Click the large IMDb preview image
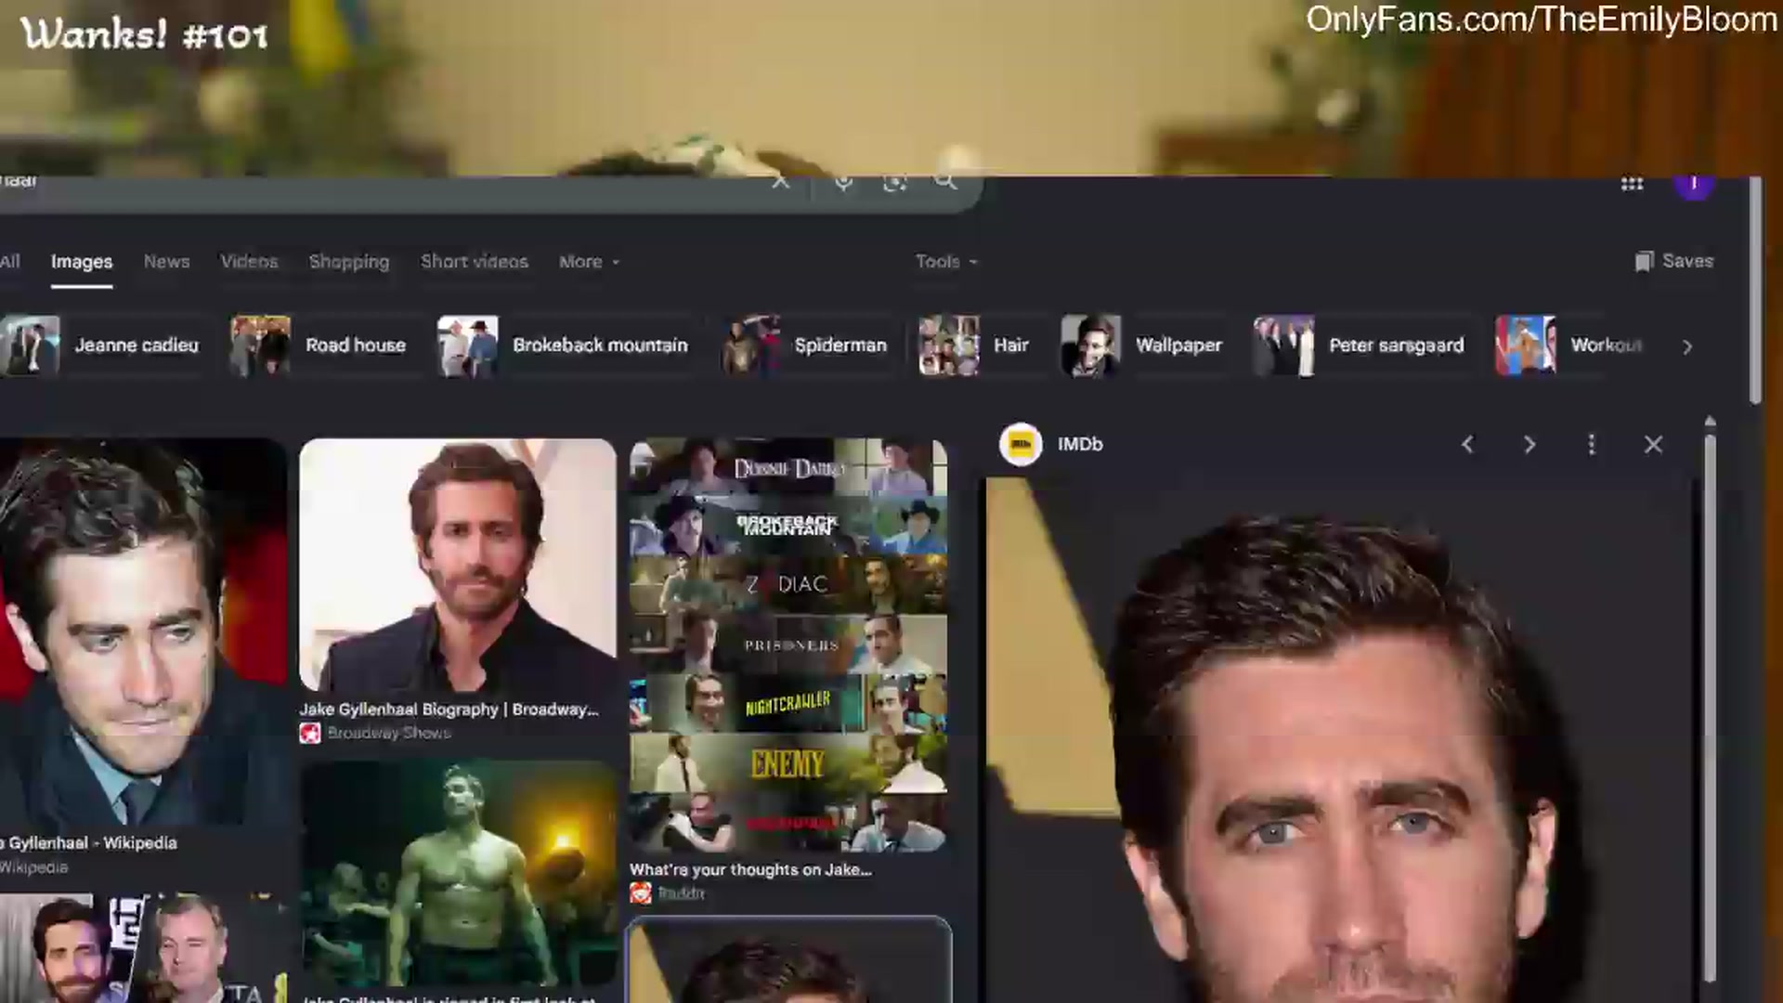 click(x=1339, y=740)
